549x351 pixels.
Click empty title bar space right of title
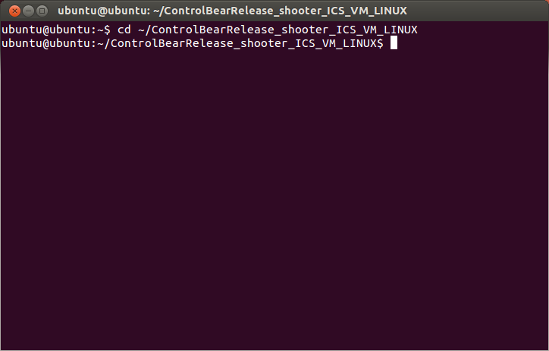(478, 11)
